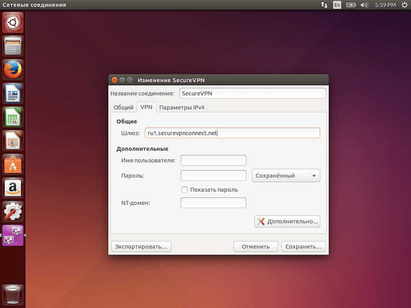This screenshot has width=411, height=308.
Task: Click the Шлюз gateway input field
Action: [232, 133]
